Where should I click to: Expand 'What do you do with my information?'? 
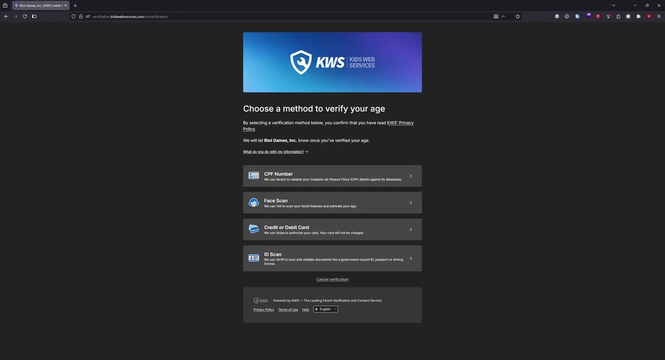(x=276, y=152)
